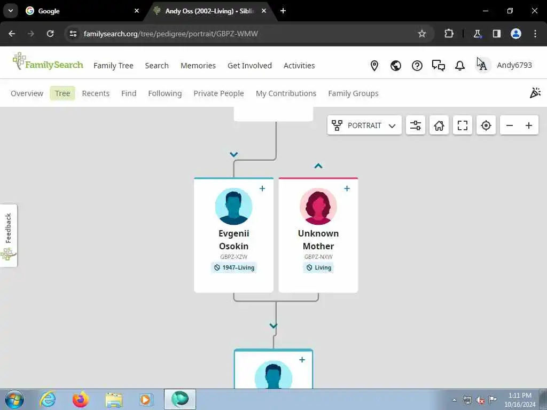Open the chat messages icon
547x410 pixels.
pos(438,66)
